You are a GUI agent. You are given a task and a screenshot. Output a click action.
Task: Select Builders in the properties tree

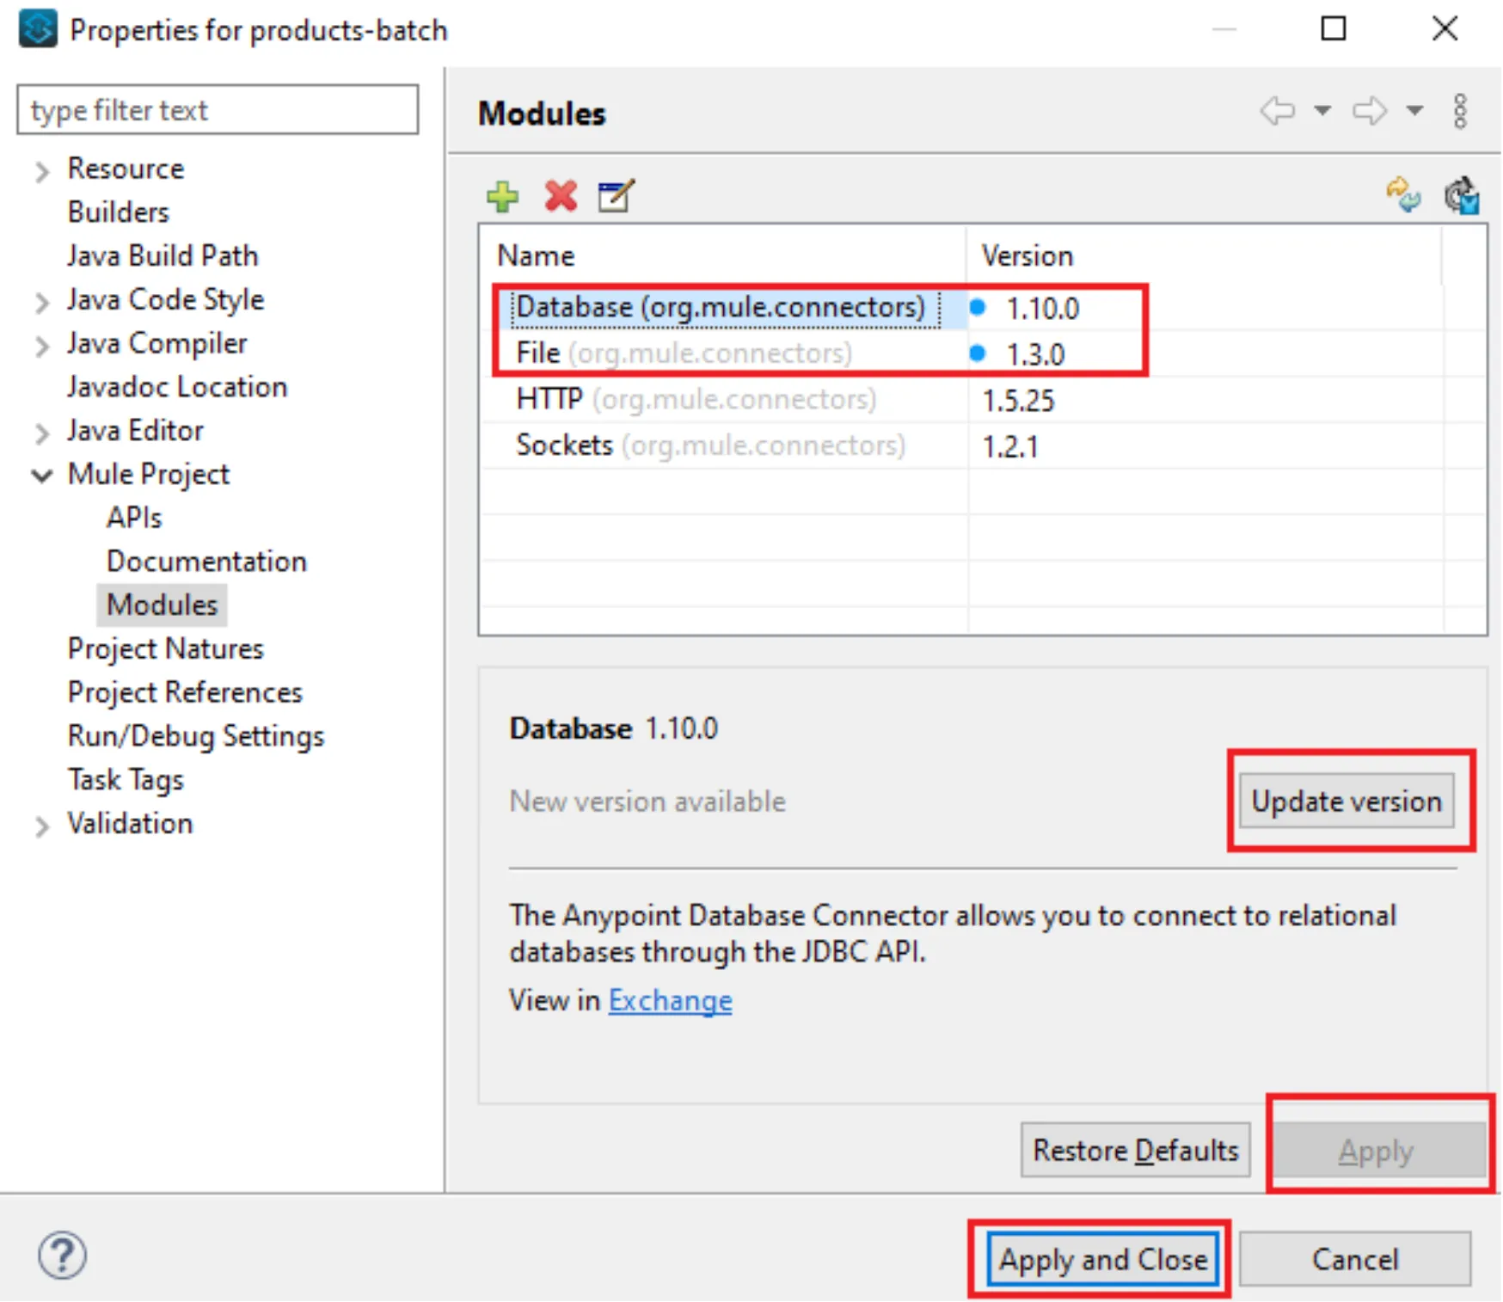tap(119, 212)
